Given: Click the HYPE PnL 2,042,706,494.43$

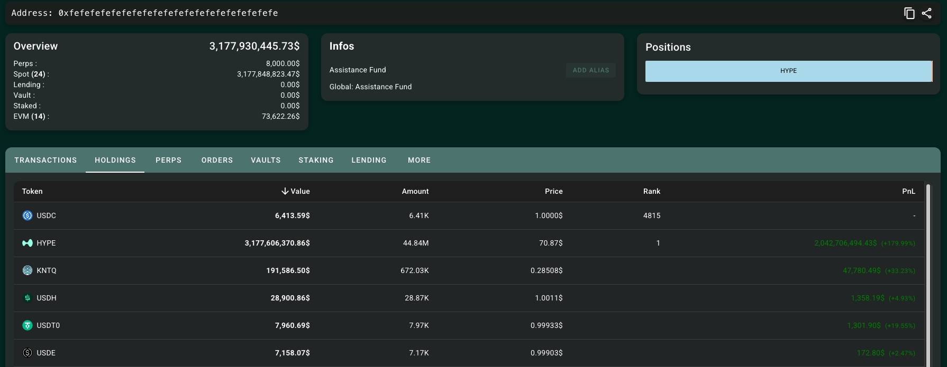Looking at the screenshot, I should 845,243.
